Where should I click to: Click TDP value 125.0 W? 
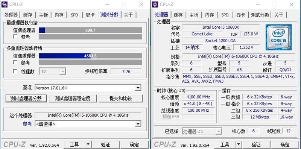click(x=250, y=34)
